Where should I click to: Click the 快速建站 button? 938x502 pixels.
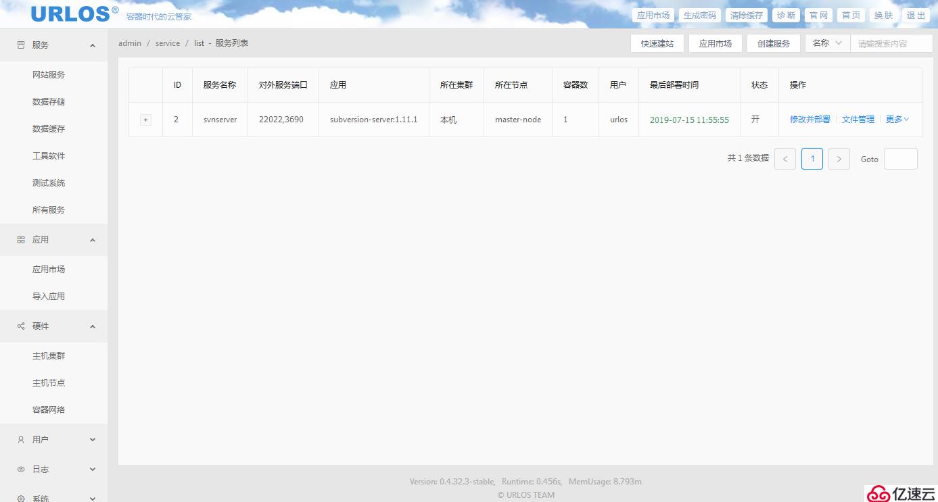pos(657,43)
